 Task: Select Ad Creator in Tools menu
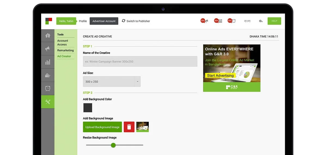(x=64, y=56)
